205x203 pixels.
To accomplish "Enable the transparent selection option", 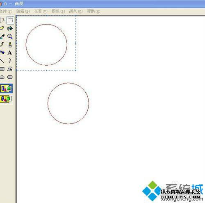I will 6,99.
